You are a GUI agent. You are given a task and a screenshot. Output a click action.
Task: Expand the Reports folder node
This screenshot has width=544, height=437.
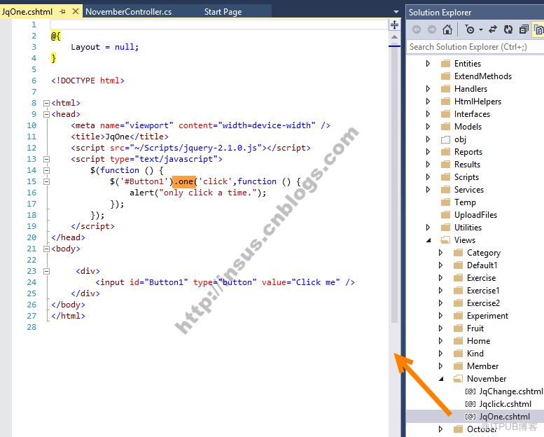coord(428,152)
